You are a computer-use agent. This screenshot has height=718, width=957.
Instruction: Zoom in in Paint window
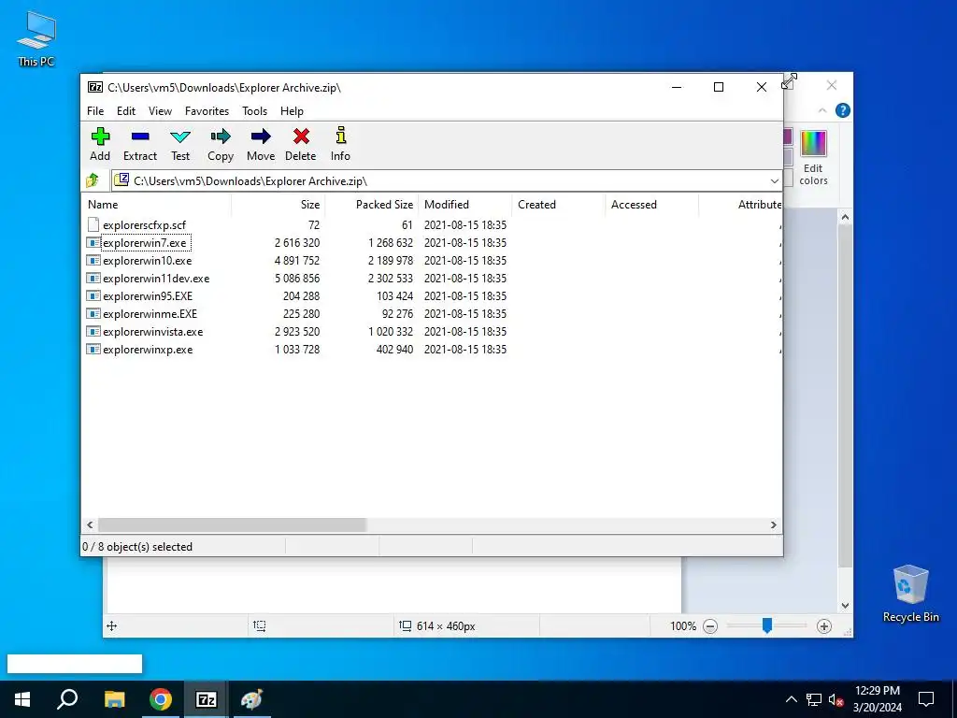[824, 625]
